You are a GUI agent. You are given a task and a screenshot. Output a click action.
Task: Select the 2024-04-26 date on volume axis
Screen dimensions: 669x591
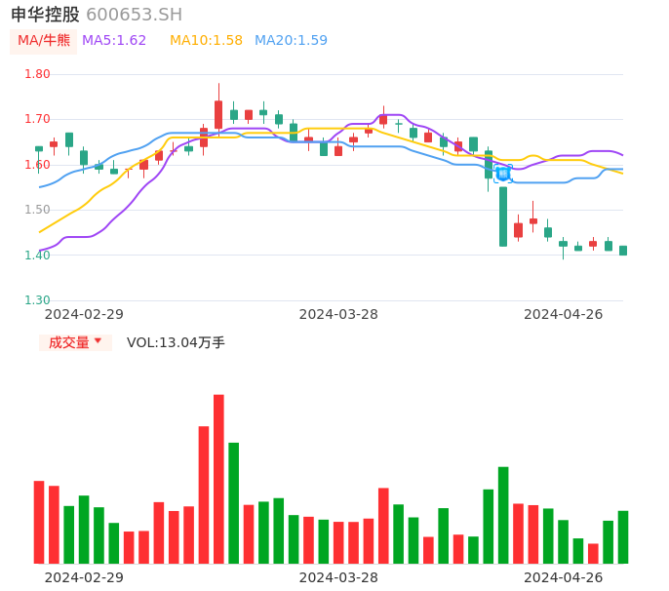pyautogui.click(x=564, y=577)
